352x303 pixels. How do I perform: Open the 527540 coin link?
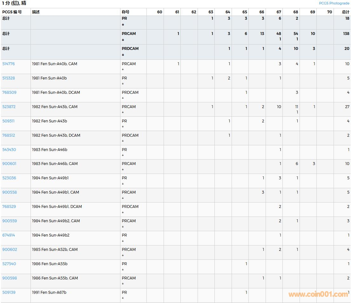point(9,264)
